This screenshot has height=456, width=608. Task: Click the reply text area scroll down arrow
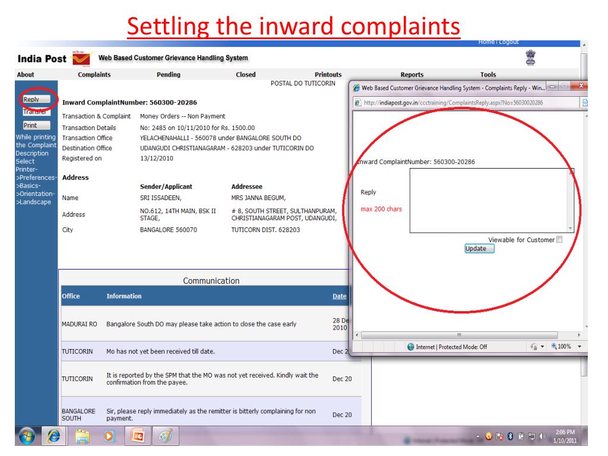571,229
